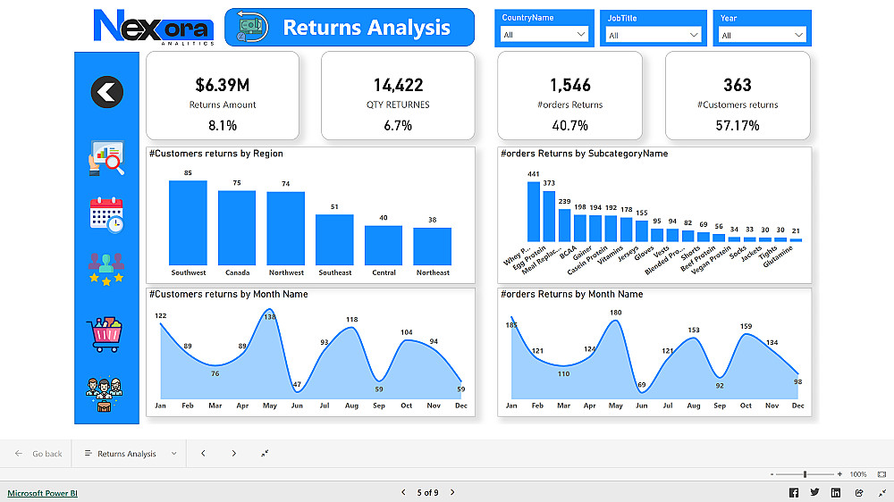Open the sales overview chart-magnifier icon
The image size is (894, 502).
click(106, 158)
